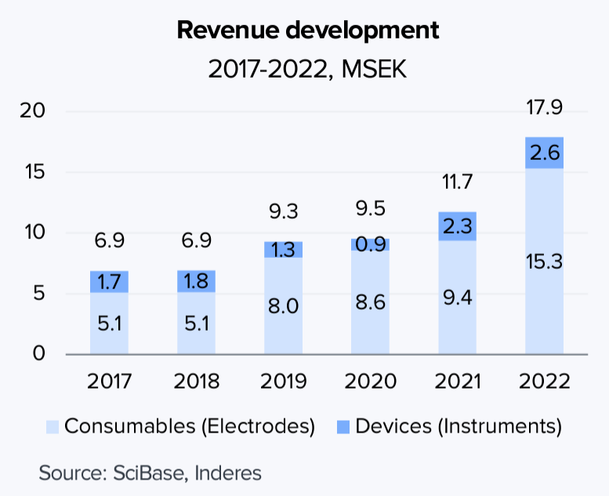This screenshot has width=609, height=496.
Task: Click the 2018 Devices segment labeled 1.8
Action: tap(196, 281)
